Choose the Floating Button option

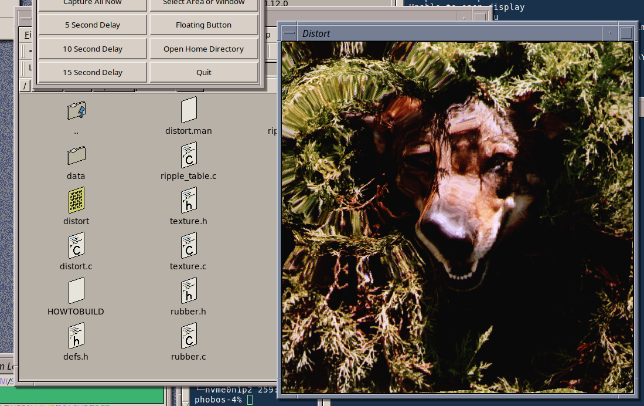pos(204,25)
